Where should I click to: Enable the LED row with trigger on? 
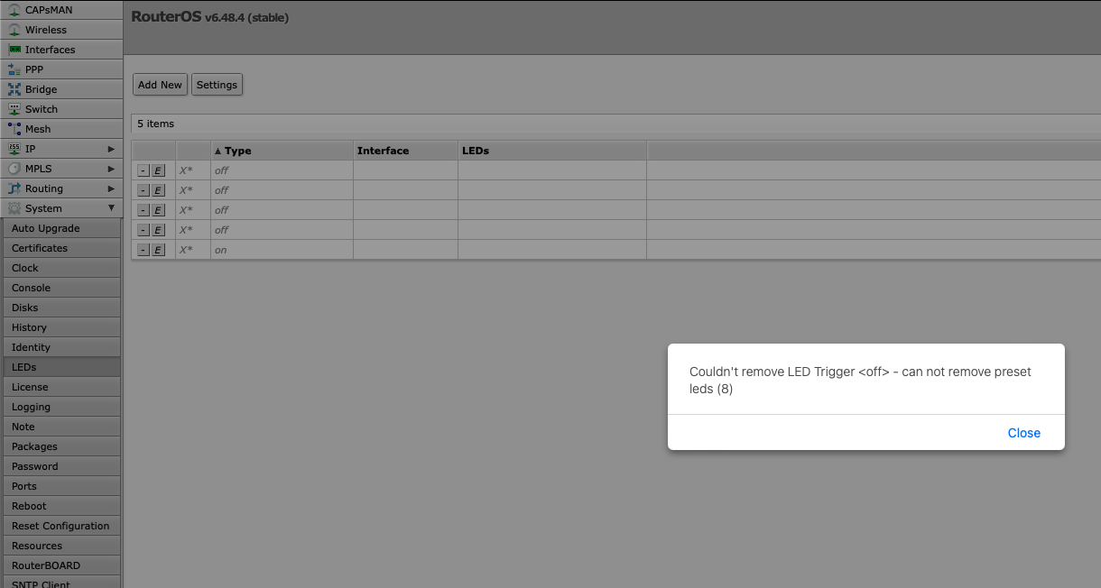157,250
